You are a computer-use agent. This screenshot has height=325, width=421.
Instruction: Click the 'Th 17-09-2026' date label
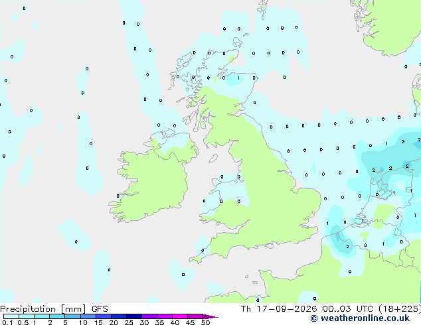click(279, 309)
